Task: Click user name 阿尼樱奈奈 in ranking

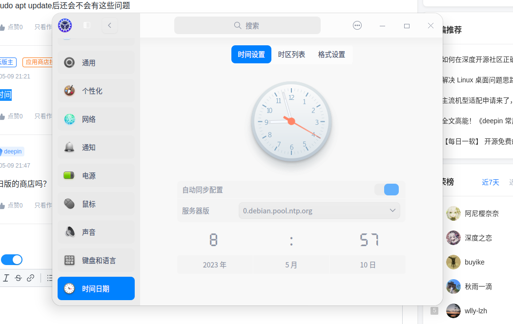Action: click(482, 213)
